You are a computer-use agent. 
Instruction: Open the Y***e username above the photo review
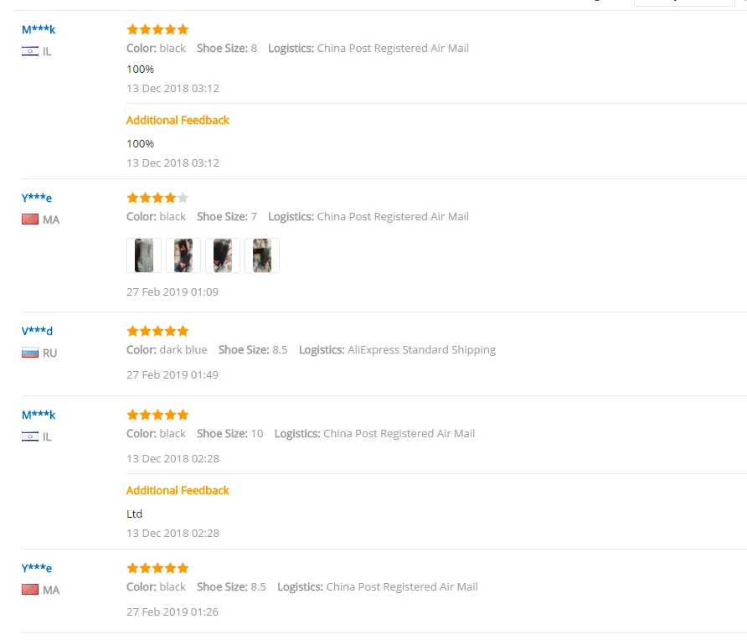click(37, 198)
